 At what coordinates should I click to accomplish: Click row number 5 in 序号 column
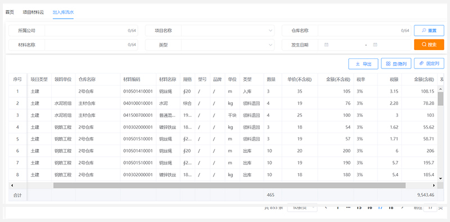[x=17, y=139]
